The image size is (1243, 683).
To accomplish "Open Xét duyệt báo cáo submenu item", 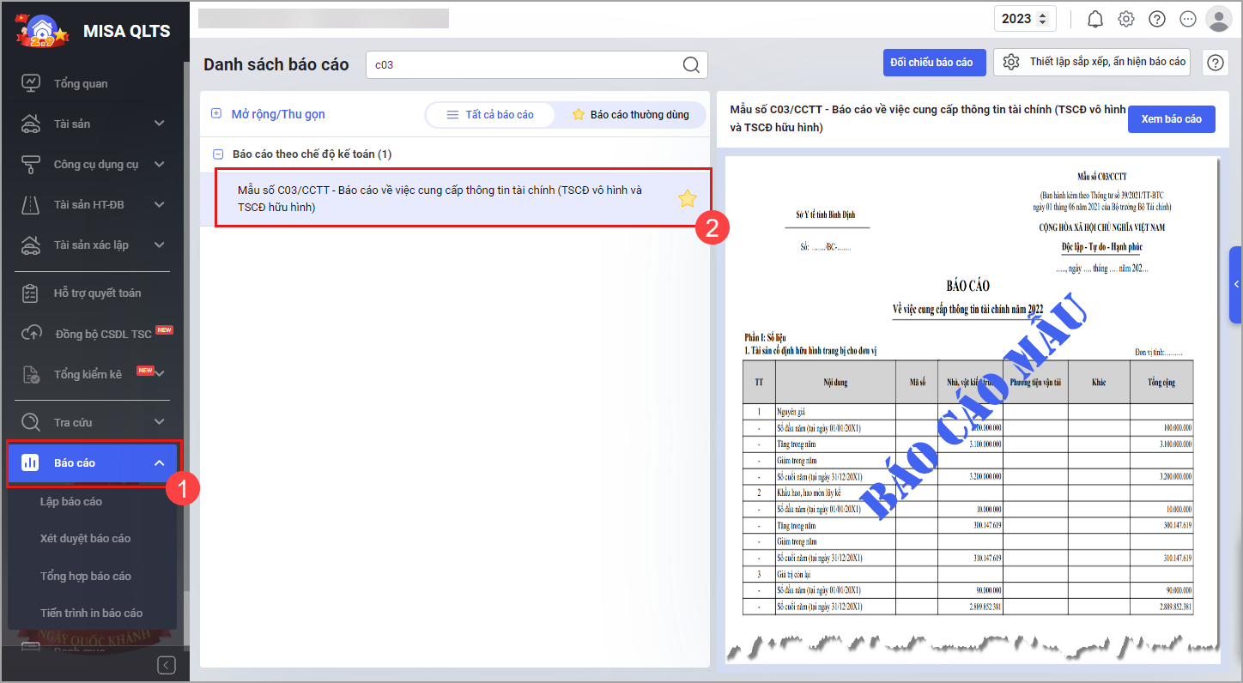I will click(x=85, y=538).
